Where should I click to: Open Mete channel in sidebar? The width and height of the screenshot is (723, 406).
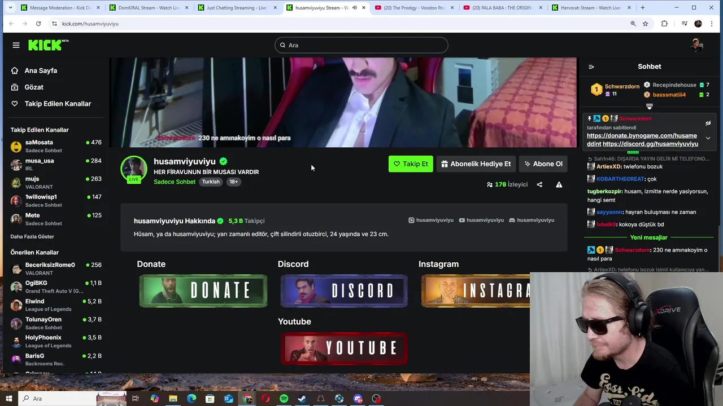coord(56,219)
